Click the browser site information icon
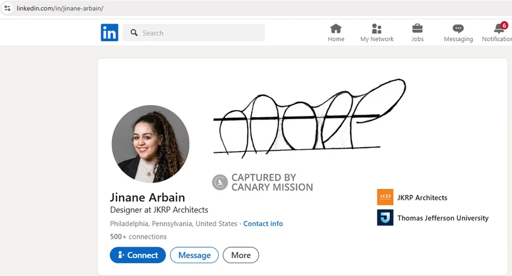 click(x=8, y=8)
